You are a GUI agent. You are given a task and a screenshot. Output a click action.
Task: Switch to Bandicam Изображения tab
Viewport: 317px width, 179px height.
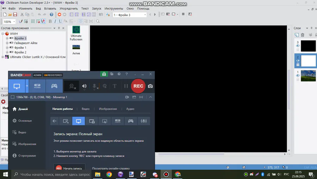coord(108,109)
